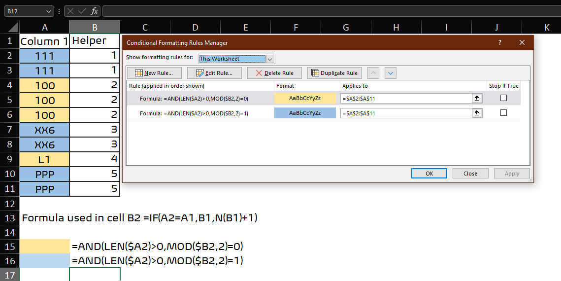
Task: Collapse dialog via MOD=1 rule range selector
Action: pos(477,113)
